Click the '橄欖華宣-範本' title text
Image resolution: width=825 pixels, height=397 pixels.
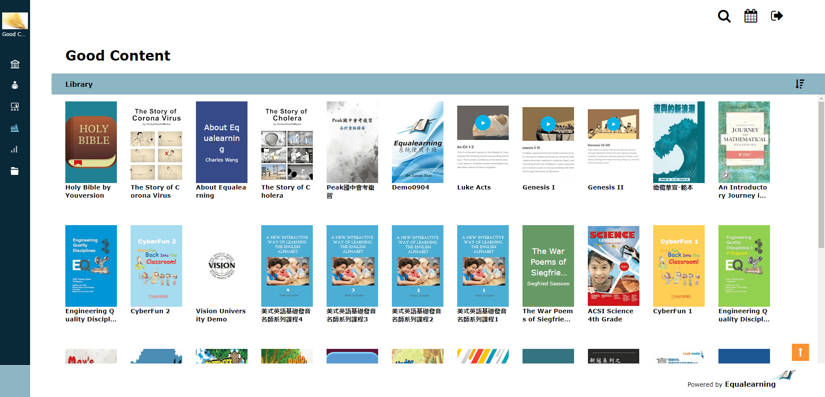coord(673,187)
